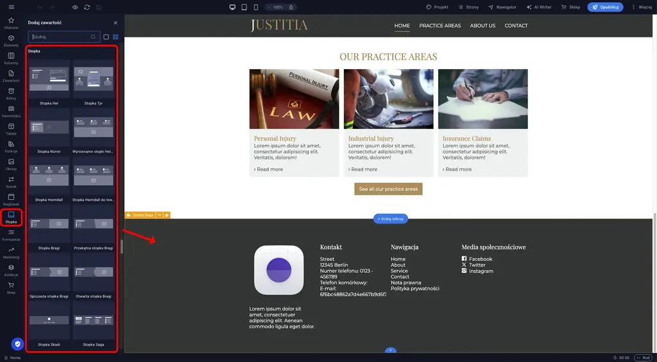657x362 pixels.
Task: Click CONTACT in site navigation
Action: (516, 26)
